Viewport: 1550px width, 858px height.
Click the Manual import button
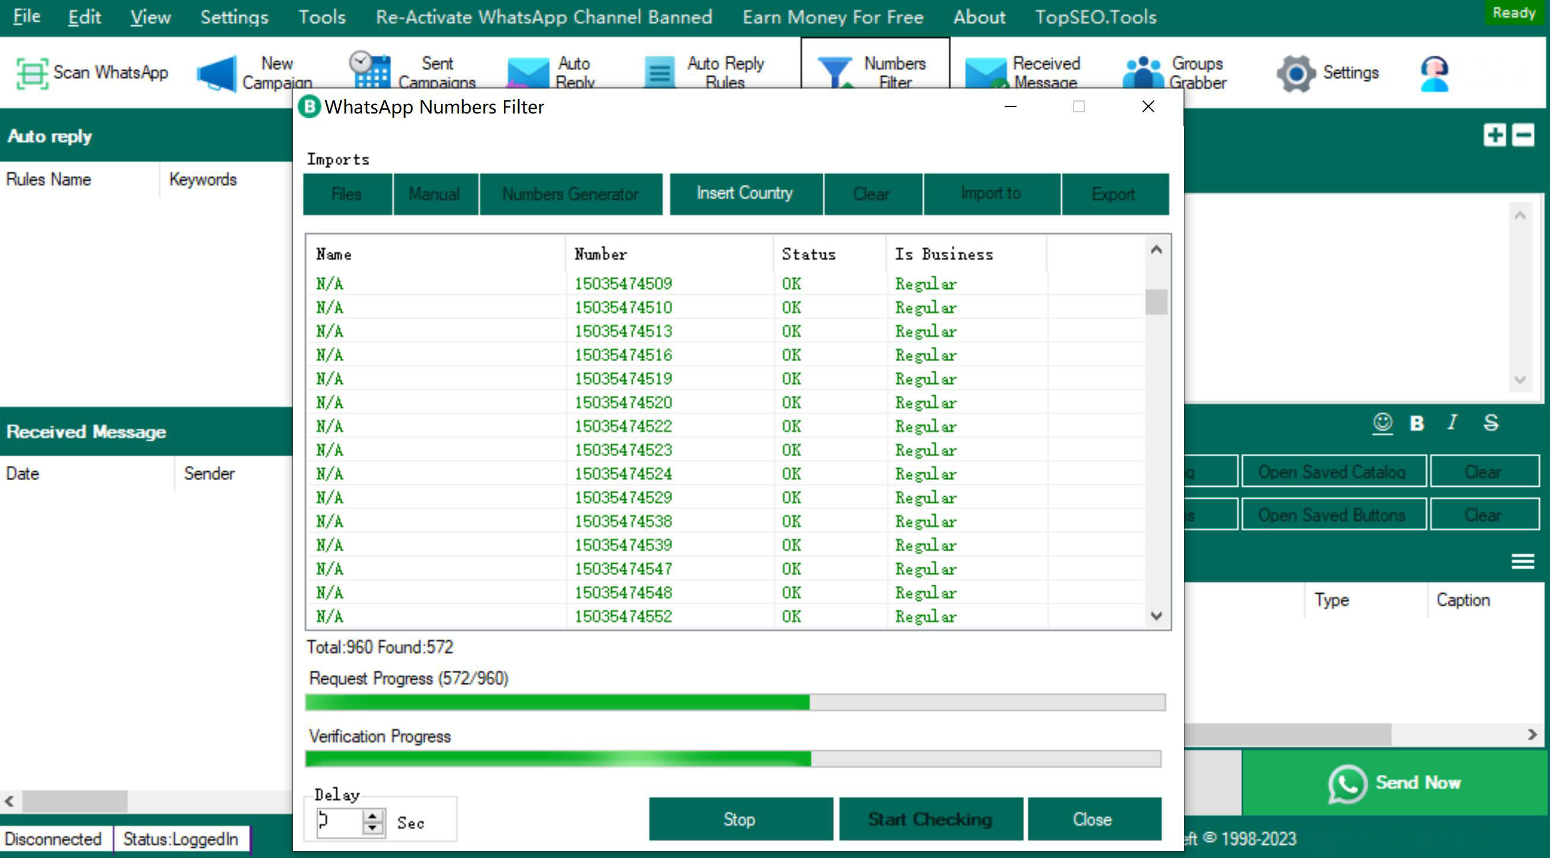click(435, 194)
